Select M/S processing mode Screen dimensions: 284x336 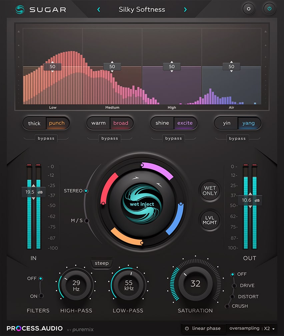coord(86,221)
